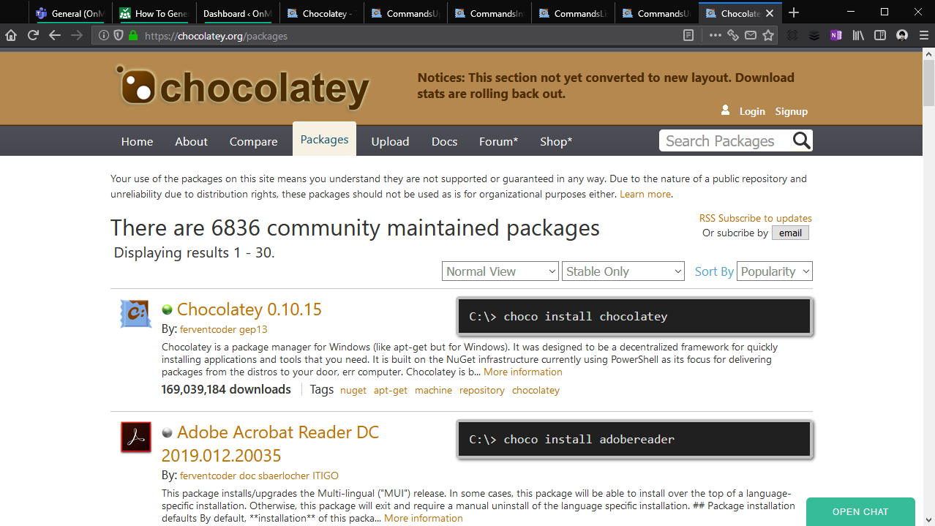Open page actions three-dot menu
Screen dimensions: 935x526
pyautogui.click(x=715, y=35)
